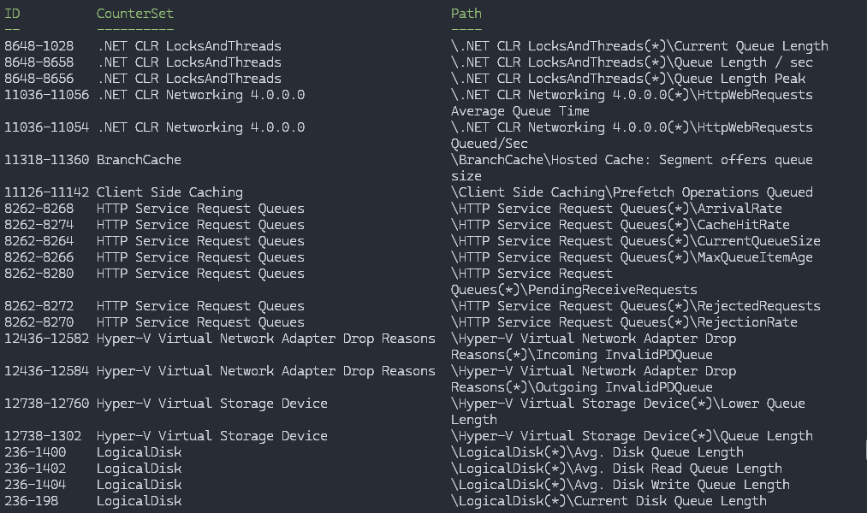This screenshot has width=867, height=513.
Task: Click the Prefetch Operations Queued path
Action: 632,192
